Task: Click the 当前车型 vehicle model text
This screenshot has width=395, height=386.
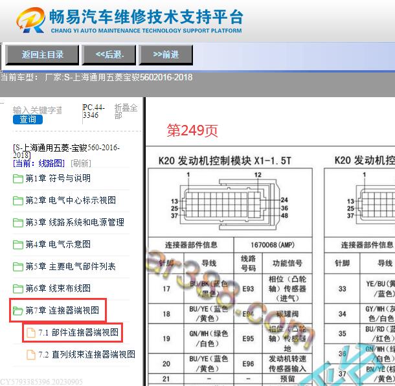Action: coord(96,77)
